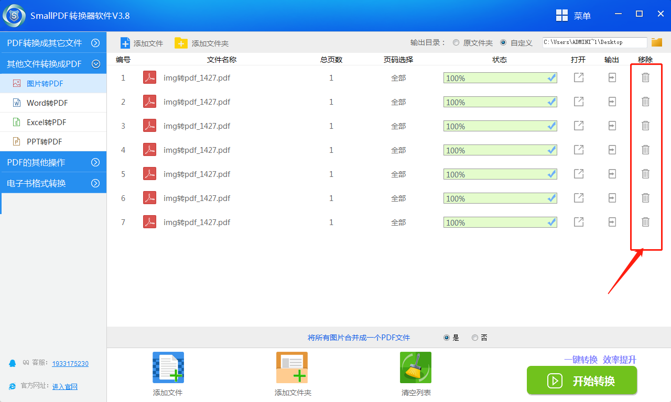Click the output path input field
The image size is (671, 402).
(594, 42)
